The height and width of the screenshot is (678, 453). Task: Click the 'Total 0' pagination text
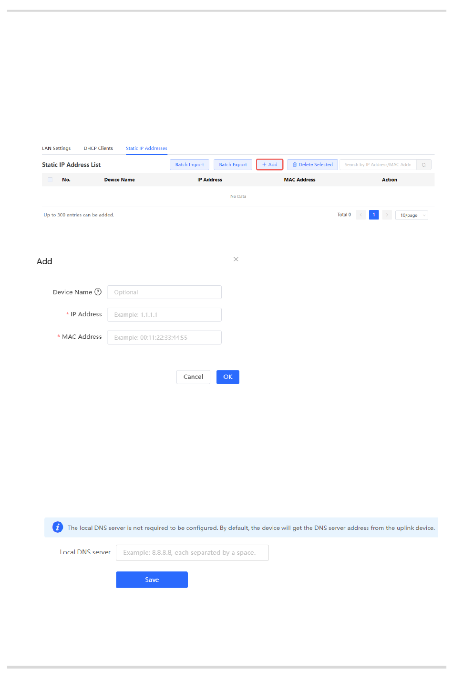pyautogui.click(x=344, y=215)
